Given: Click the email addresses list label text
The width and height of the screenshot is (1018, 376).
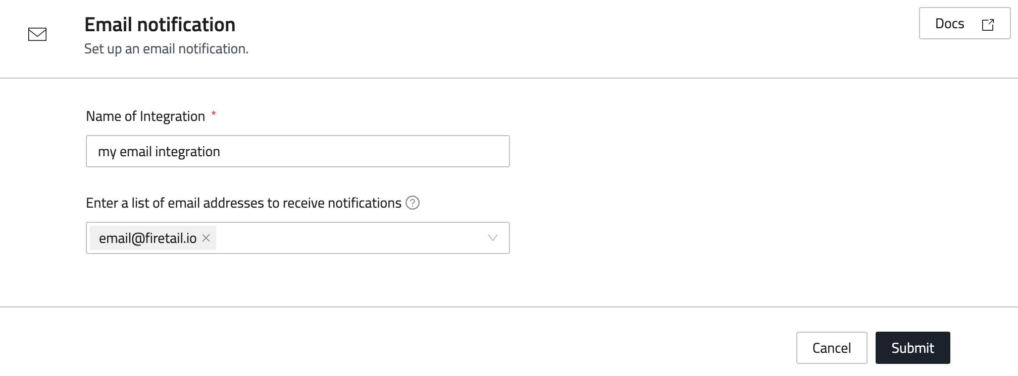Looking at the screenshot, I should [243, 203].
